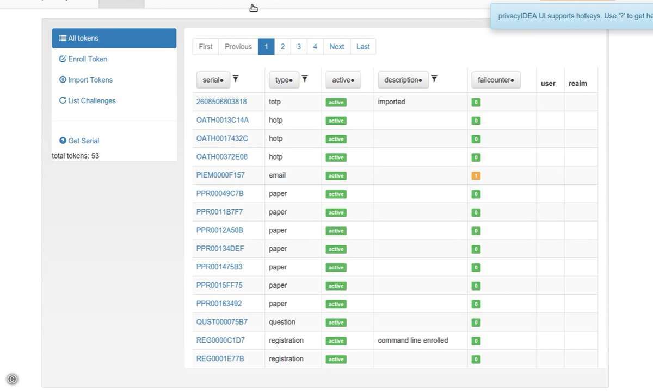Screen dimensions: 653x391
Task: Open paper token PPR001475B3
Action: pyautogui.click(x=219, y=267)
